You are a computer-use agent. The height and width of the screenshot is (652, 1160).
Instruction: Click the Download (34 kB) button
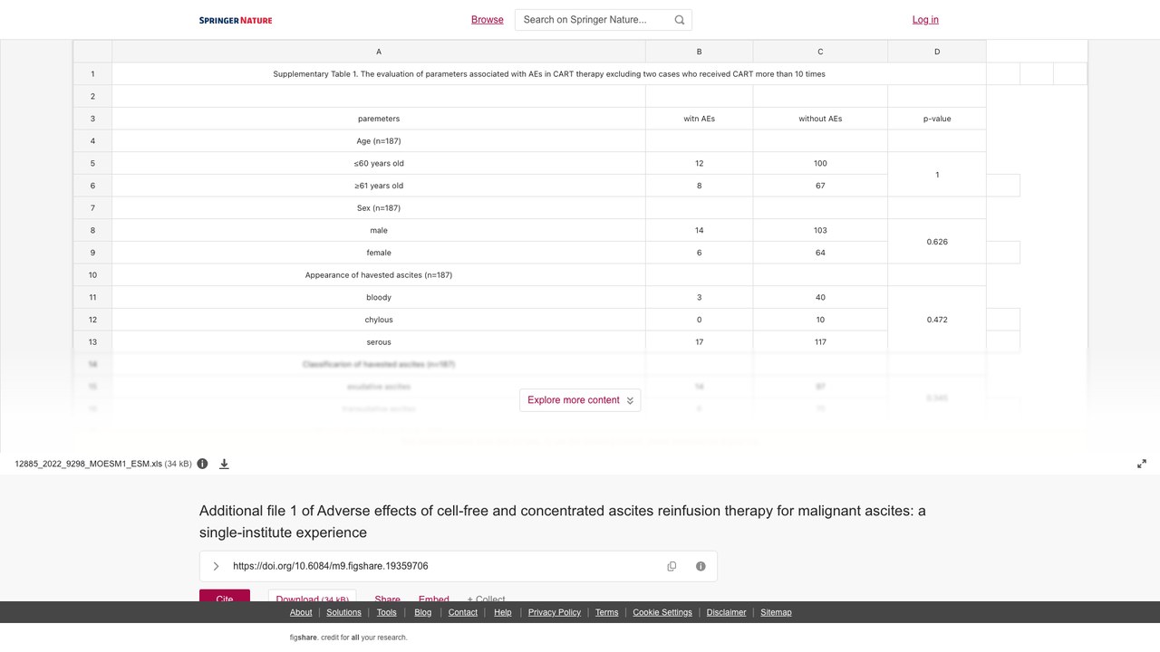[312, 597]
